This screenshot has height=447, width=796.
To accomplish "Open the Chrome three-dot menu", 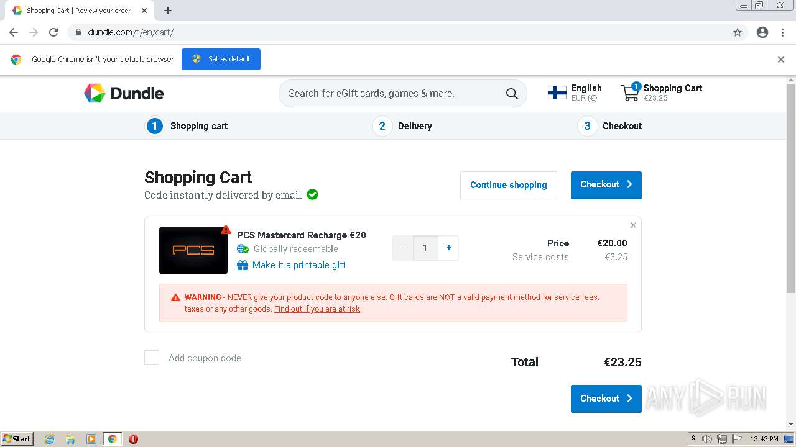I will pyautogui.click(x=782, y=32).
